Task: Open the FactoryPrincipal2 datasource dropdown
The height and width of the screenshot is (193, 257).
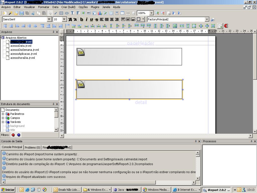Action: point(207,19)
